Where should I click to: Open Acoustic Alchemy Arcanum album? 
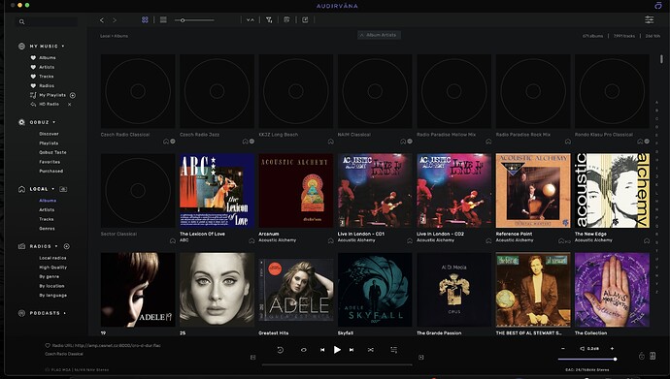tap(296, 191)
